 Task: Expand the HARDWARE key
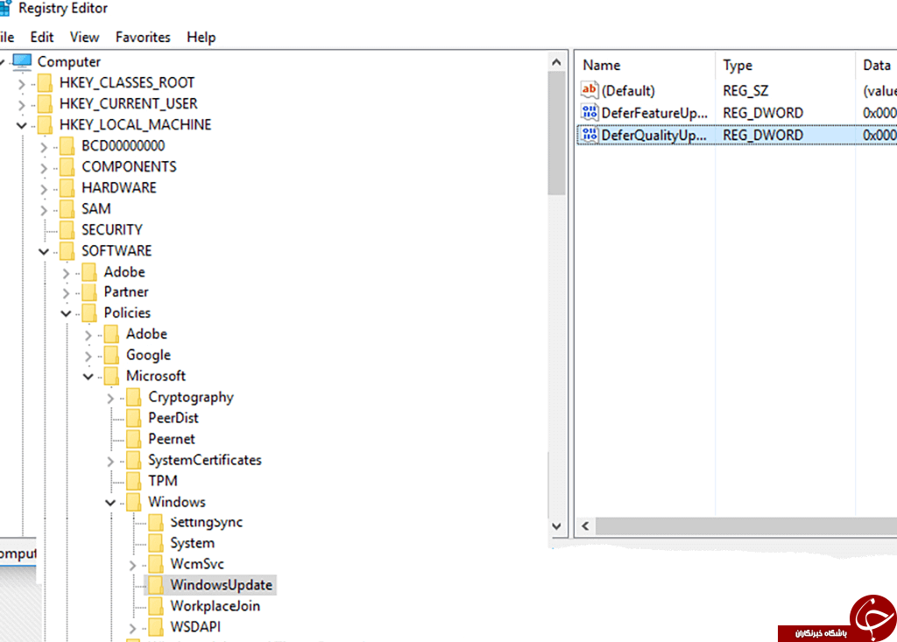point(44,189)
